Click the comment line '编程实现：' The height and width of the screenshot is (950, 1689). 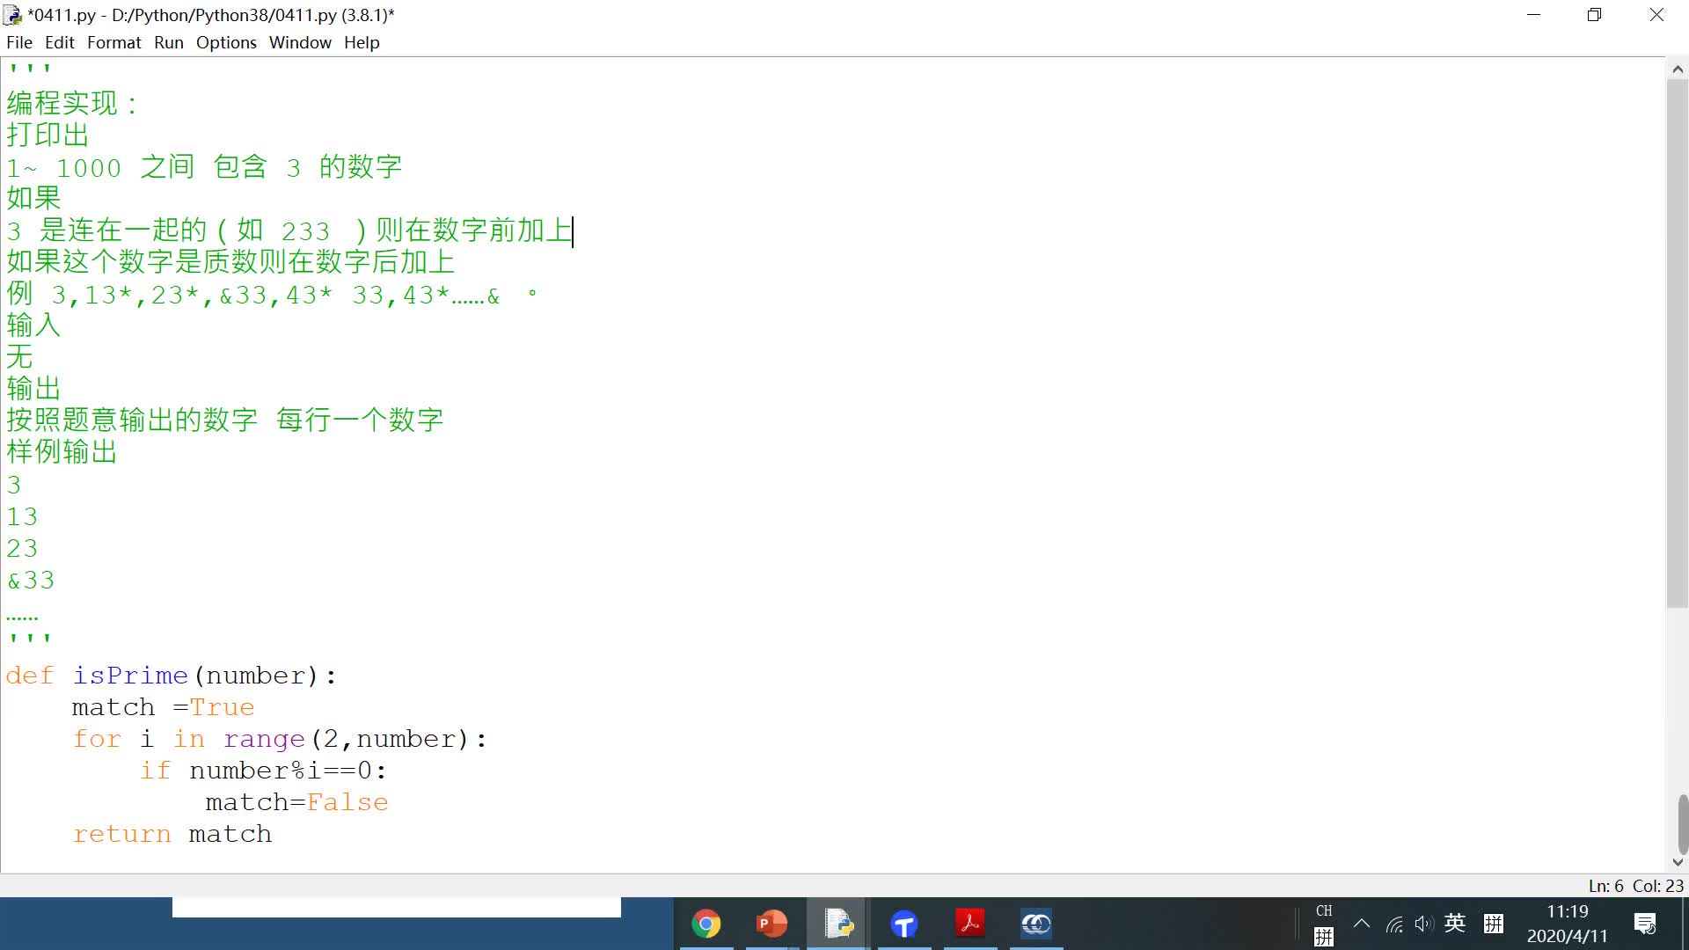tap(72, 104)
